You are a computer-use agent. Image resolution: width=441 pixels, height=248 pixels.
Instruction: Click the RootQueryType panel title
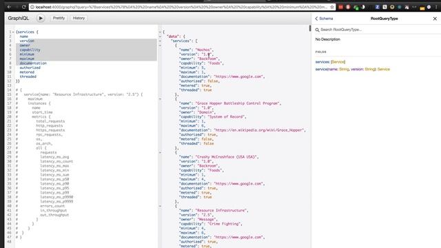[x=384, y=19]
